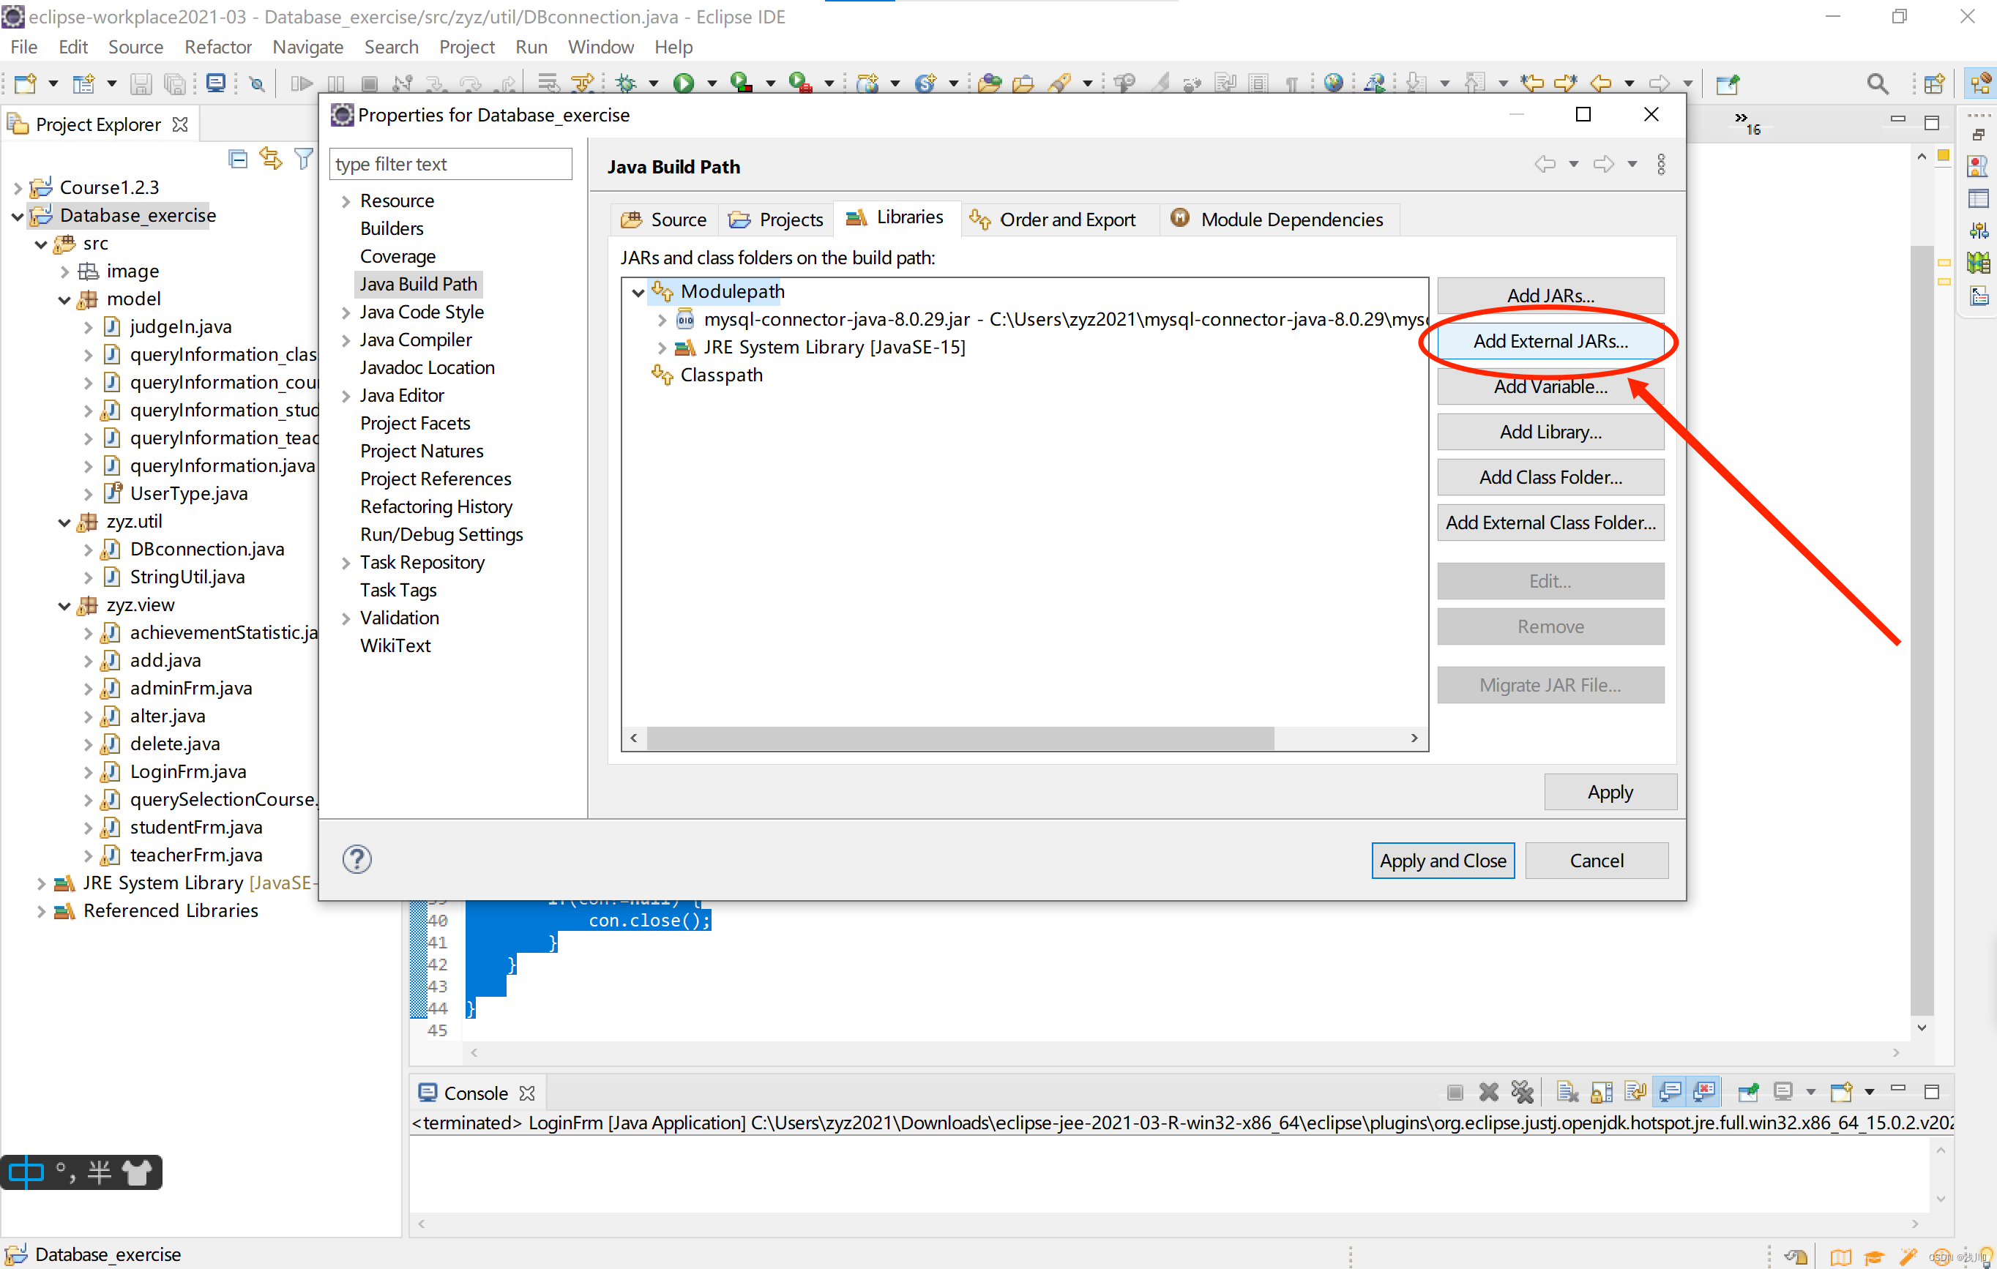Viewport: 1997px width, 1269px height.
Task: Click the New file toolbar icon
Action: [25, 83]
